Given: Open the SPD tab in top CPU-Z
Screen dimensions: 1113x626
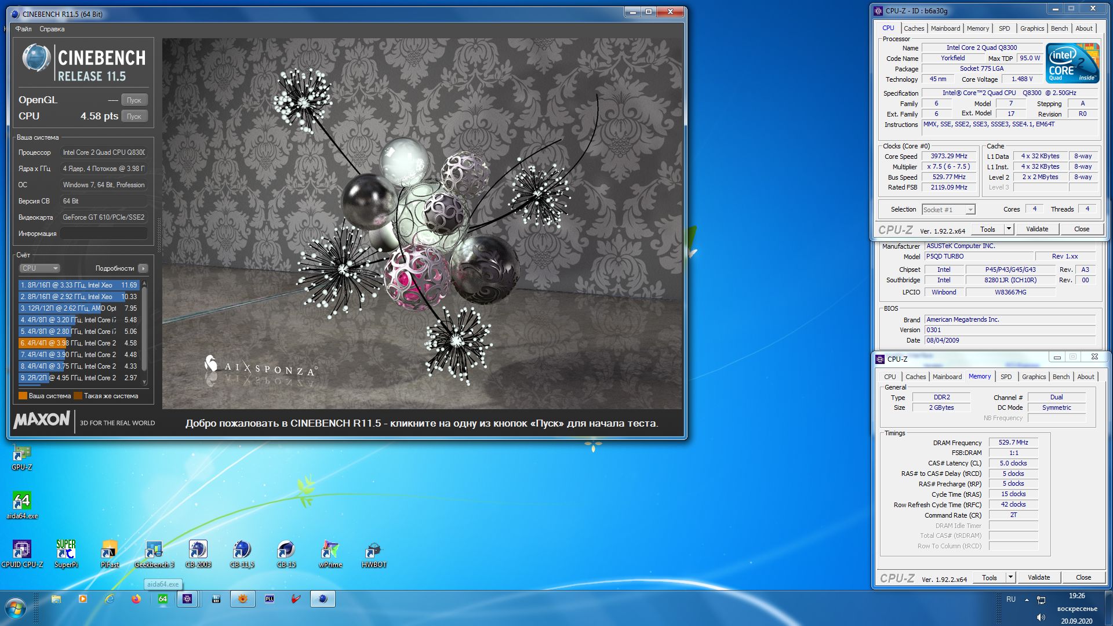Looking at the screenshot, I should pyautogui.click(x=1005, y=28).
